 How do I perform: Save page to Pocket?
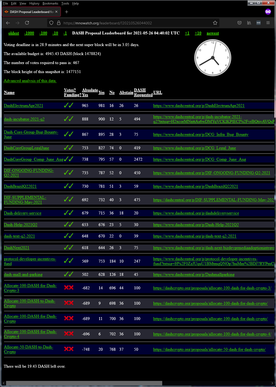tap(239, 23)
